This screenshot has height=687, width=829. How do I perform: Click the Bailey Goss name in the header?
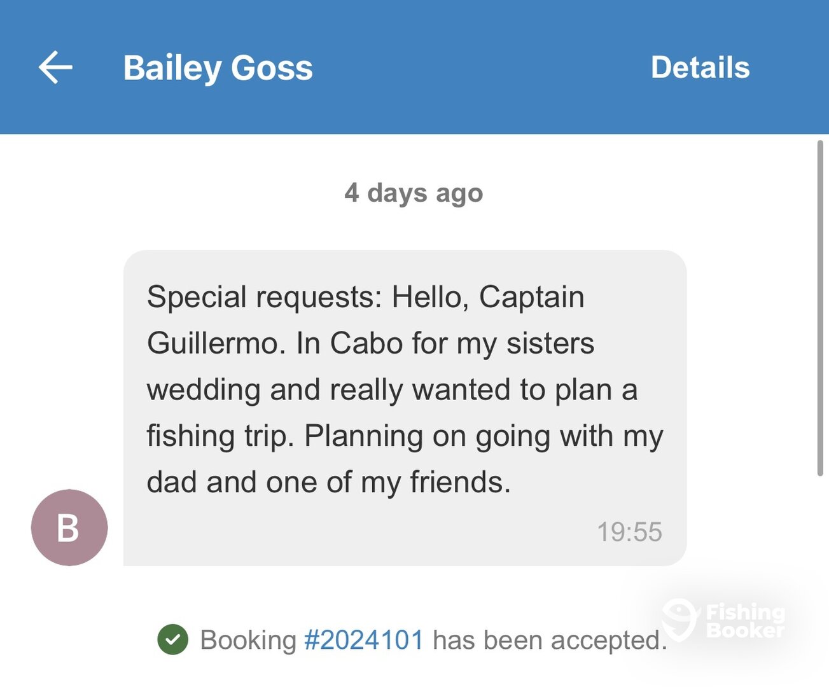[x=218, y=67]
